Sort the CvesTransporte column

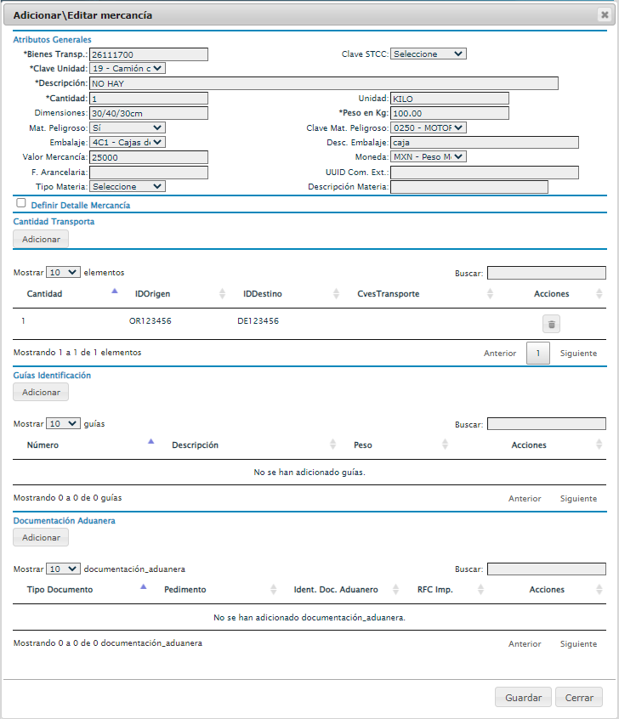click(x=490, y=294)
